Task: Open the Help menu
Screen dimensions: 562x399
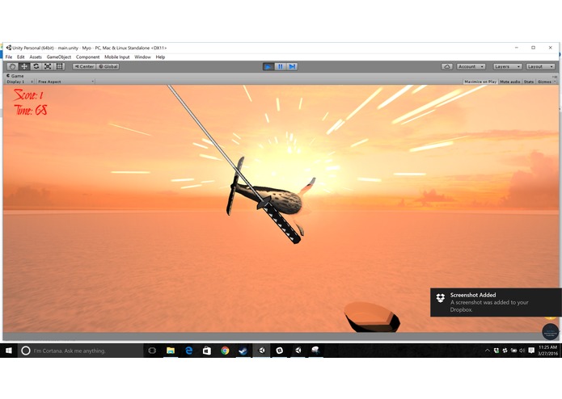Action: point(160,57)
